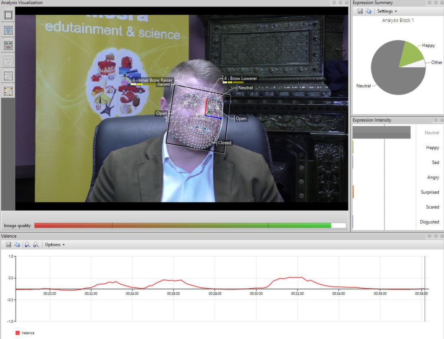Click the first magnifier zoom icon in Valence
Image resolution: width=444 pixels, height=339 pixels.
(x=27, y=245)
